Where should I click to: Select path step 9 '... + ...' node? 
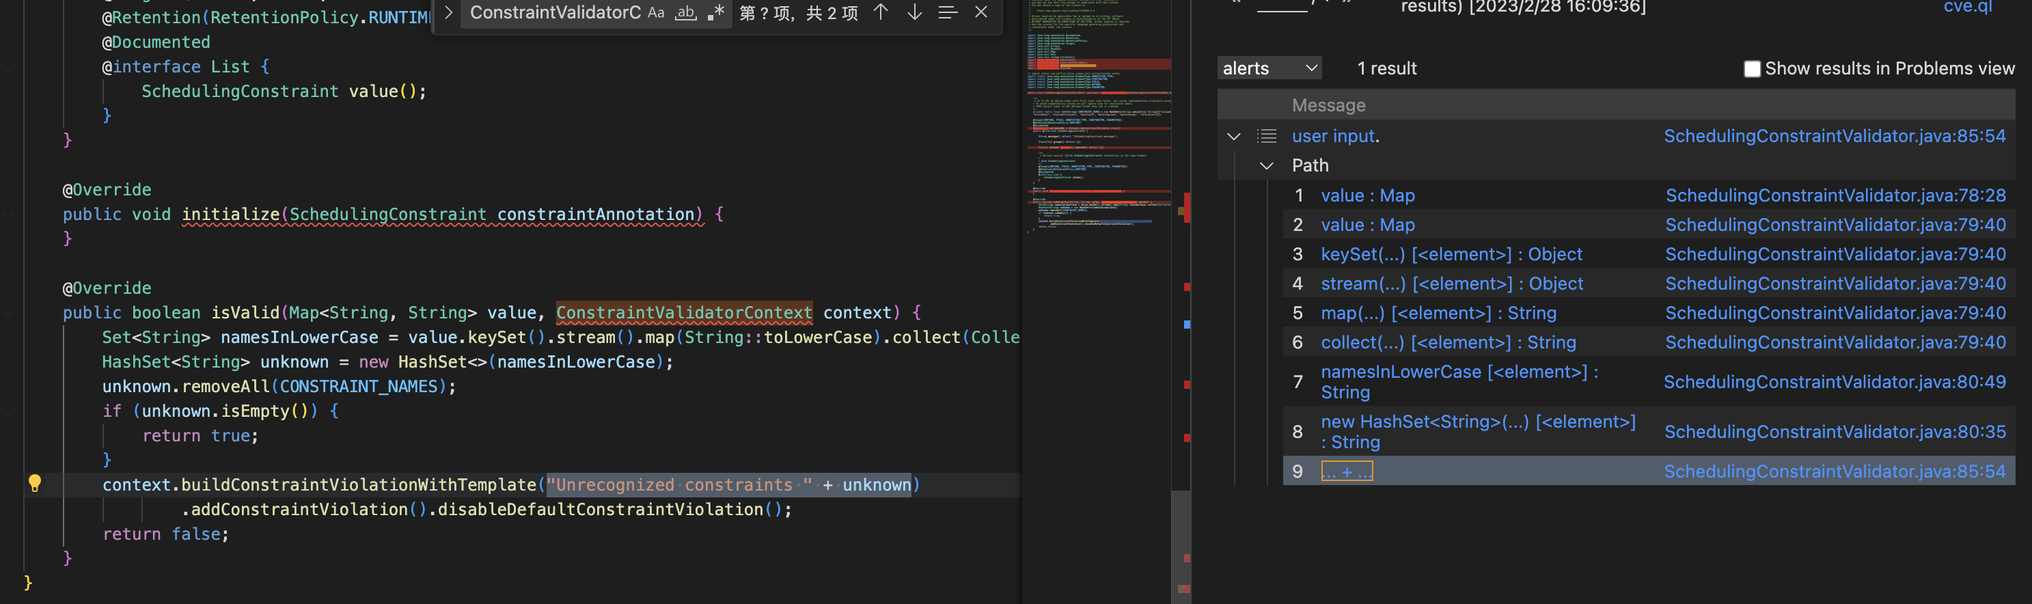1347,471
